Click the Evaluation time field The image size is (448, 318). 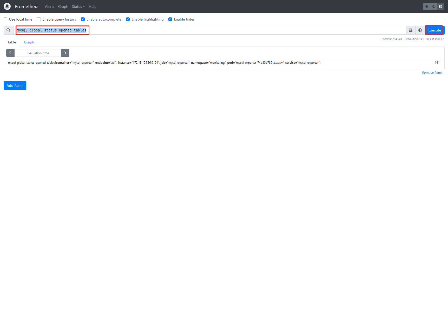38,53
